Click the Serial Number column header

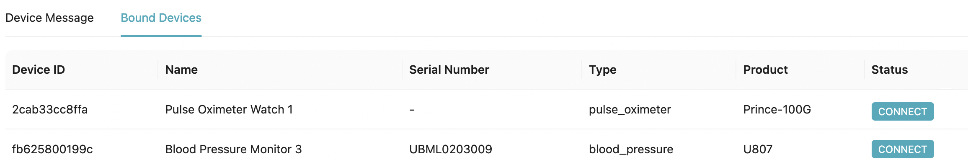click(449, 70)
